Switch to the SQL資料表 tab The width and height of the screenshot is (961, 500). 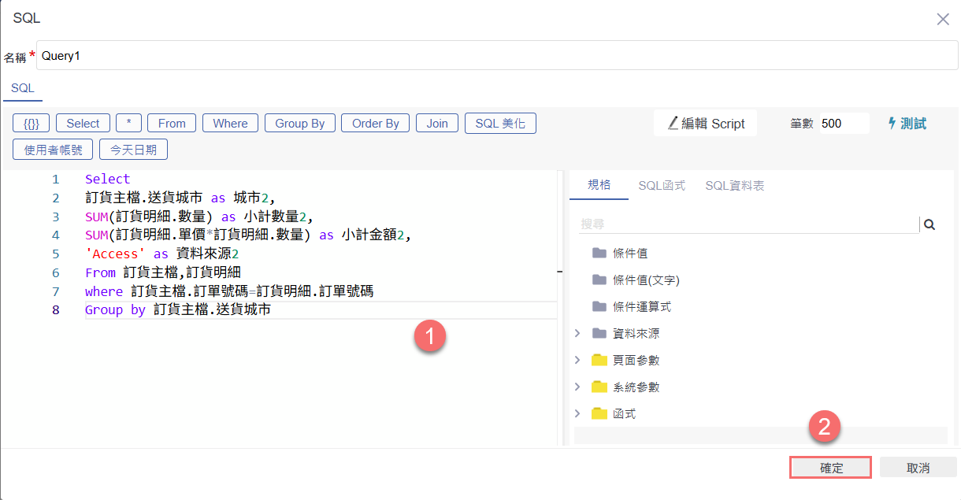pos(734,186)
